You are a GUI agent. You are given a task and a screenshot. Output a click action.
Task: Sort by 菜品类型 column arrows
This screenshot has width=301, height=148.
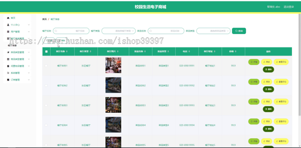[168, 51]
